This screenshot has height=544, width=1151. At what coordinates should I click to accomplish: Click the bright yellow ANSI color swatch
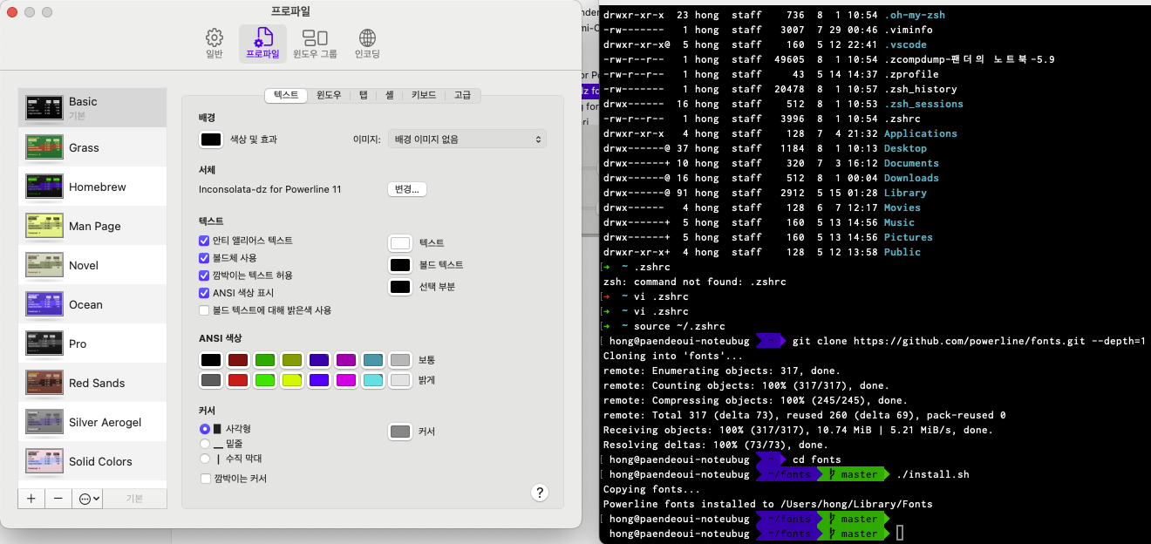click(292, 380)
